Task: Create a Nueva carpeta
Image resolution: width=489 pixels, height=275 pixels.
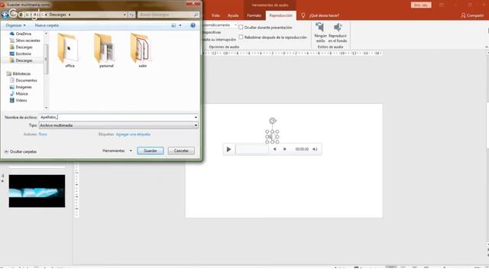Action: coord(47,25)
